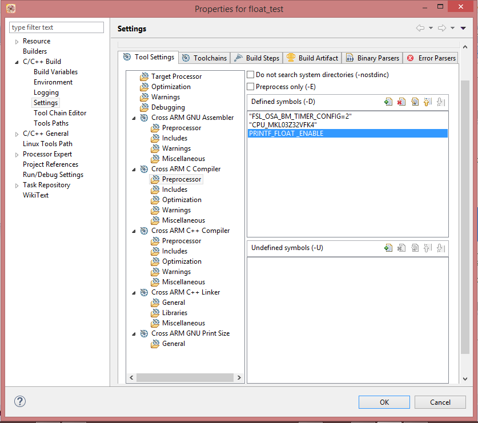This screenshot has height=423, width=478.
Task: Open Tool Chain Editor page
Action: pyautogui.click(x=60, y=113)
